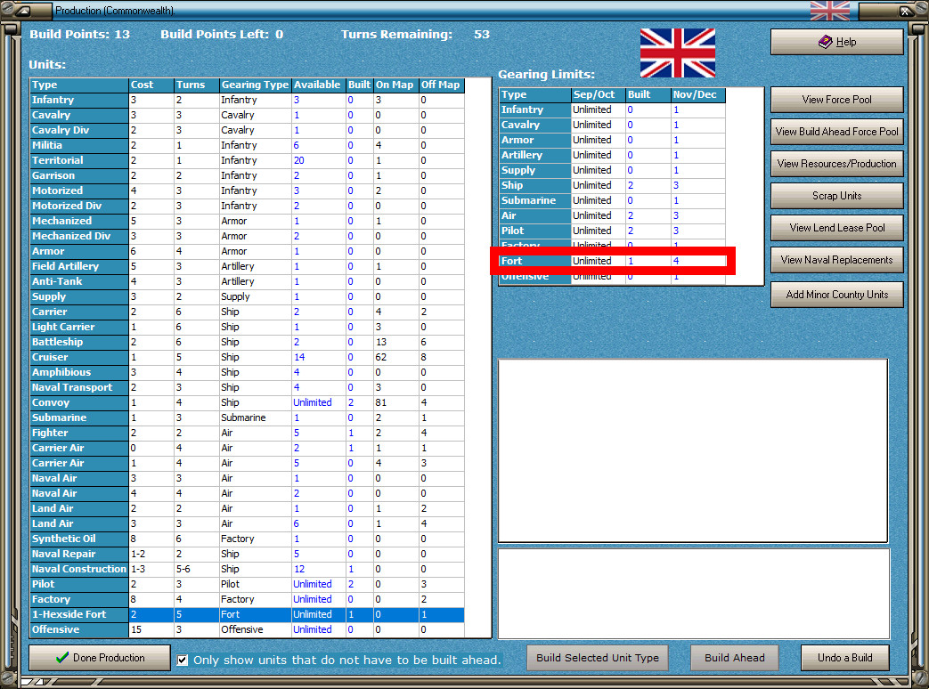Viewport: 929px width, 689px height.
Task: Select the Anti-Tank unit row
Action: [247, 282]
